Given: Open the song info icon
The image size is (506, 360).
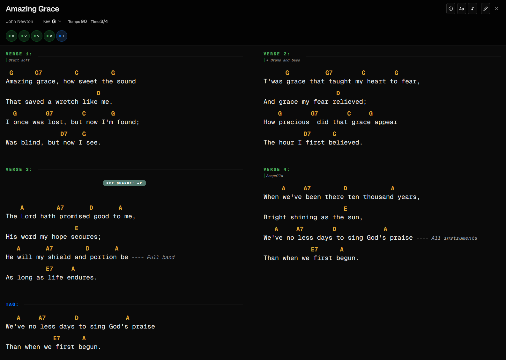Looking at the screenshot, I should (x=451, y=9).
